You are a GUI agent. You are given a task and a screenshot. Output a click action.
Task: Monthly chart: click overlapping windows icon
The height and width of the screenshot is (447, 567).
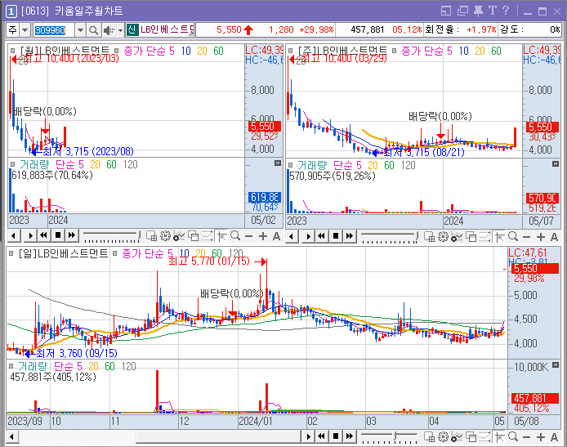click(194, 236)
